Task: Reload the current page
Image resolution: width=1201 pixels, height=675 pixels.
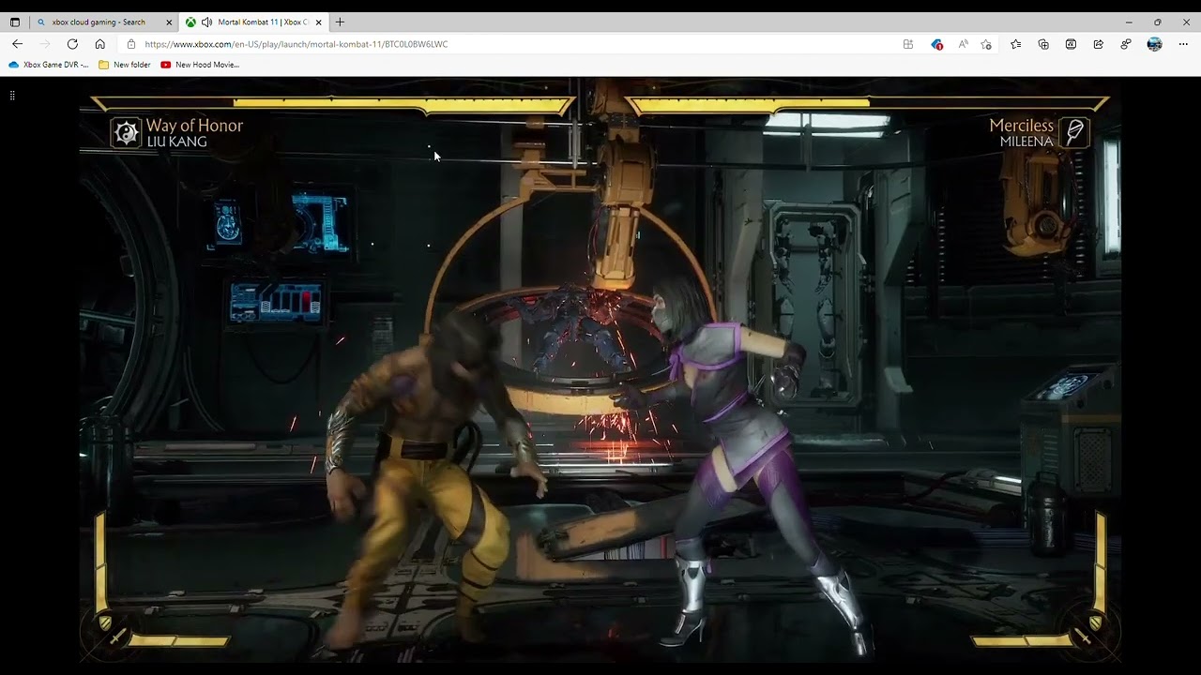Action: pyautogui.click(x=72, y=44)
